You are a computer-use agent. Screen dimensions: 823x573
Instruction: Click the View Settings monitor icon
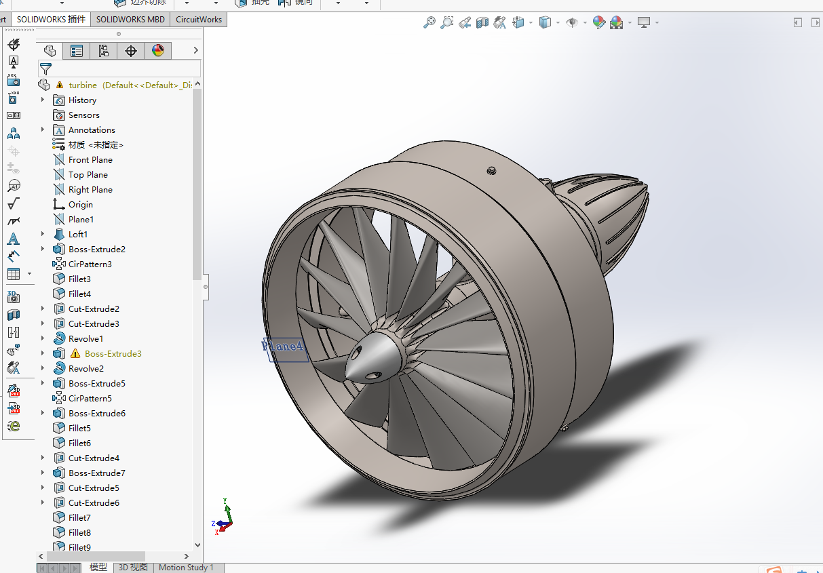[644, 22]
